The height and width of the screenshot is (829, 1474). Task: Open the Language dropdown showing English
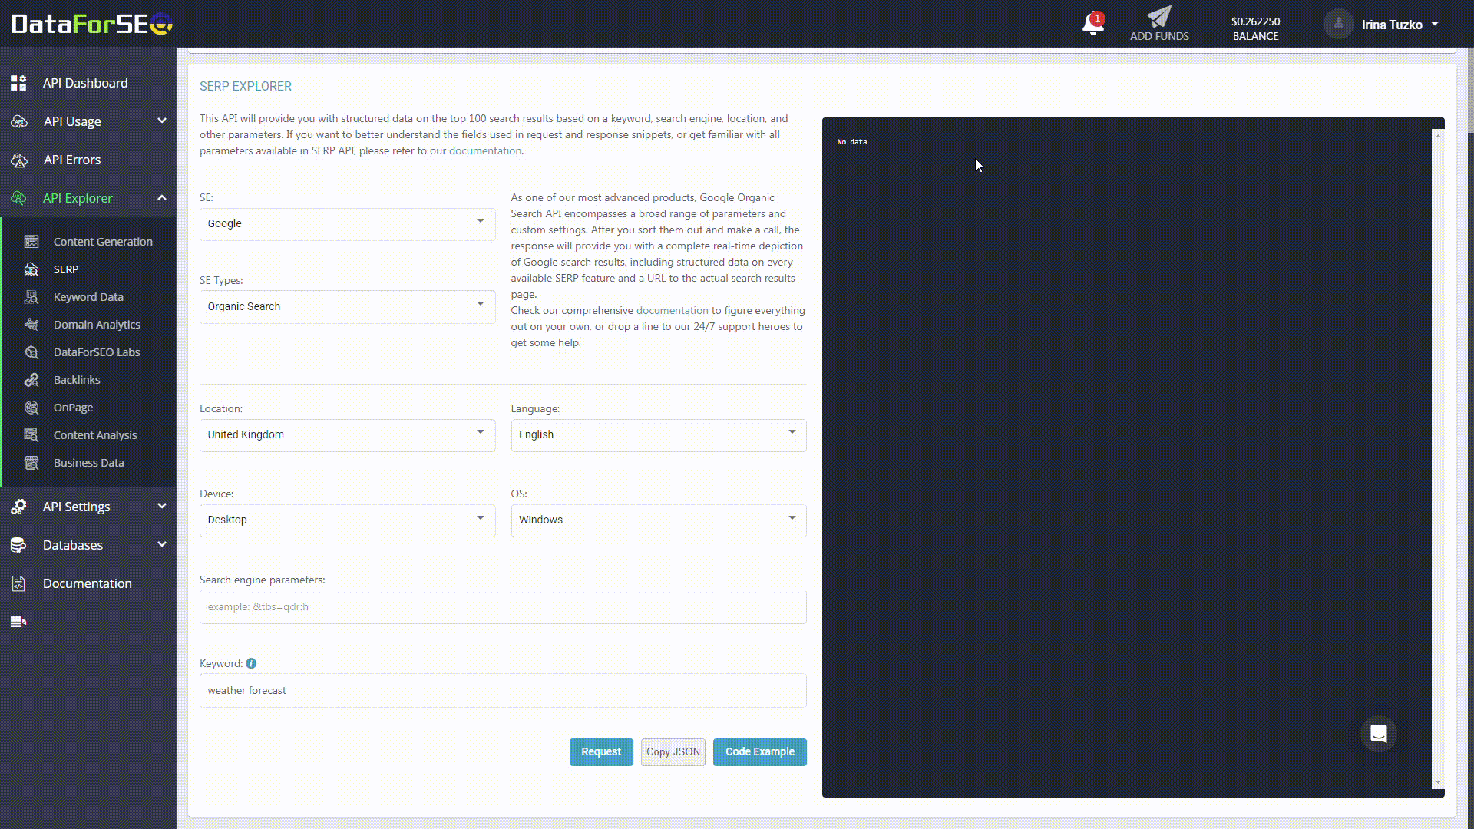(659, 434)
